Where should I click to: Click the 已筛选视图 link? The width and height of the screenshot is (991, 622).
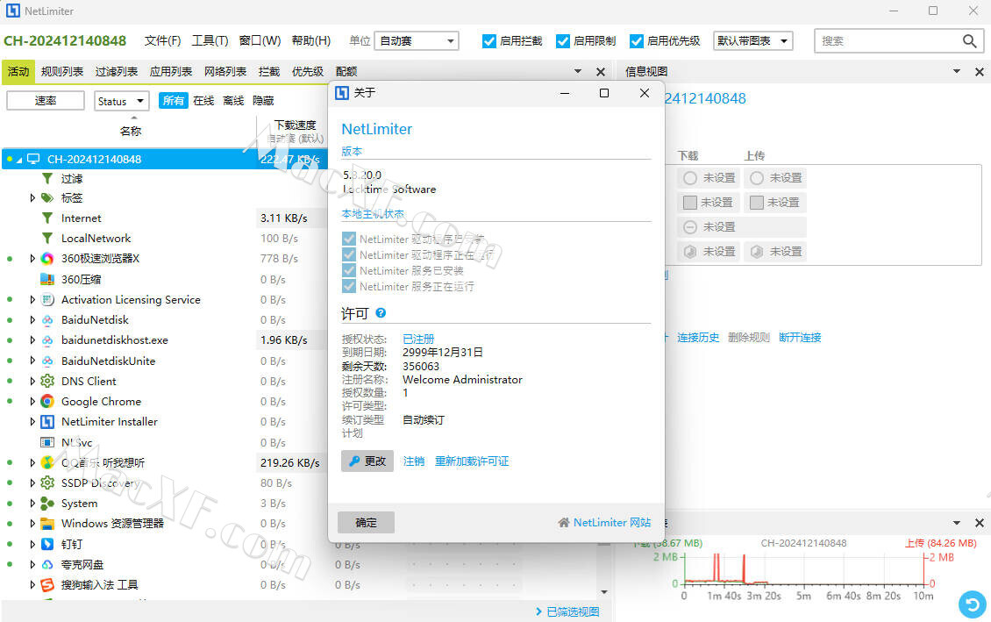click(573, 611)
